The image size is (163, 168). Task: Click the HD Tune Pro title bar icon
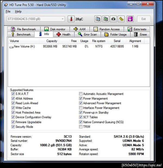pyautogui.click(x=6, y=5)
